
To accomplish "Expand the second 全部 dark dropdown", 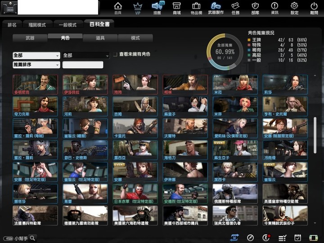I will click(86, 55).
